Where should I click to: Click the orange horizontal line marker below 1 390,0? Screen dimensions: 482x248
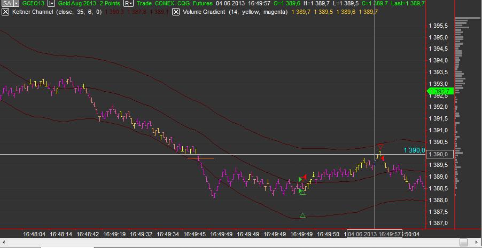[201, 158]
